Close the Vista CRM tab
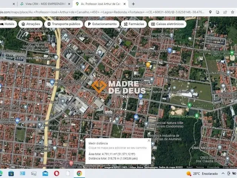 [x=69, y=4]
